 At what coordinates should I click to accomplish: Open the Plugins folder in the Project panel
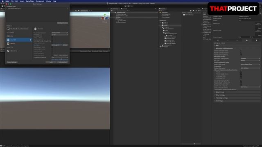click(x=165, y=22)
